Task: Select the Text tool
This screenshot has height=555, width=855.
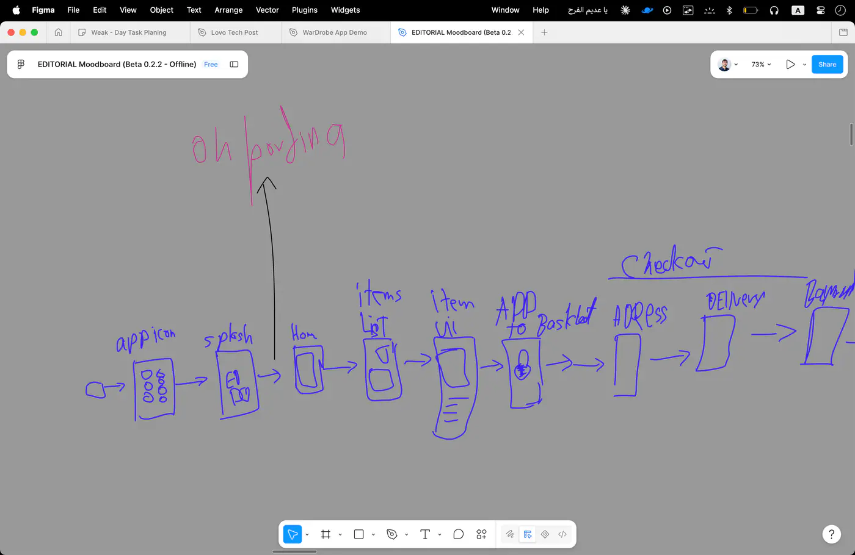Action: [425, 534]
